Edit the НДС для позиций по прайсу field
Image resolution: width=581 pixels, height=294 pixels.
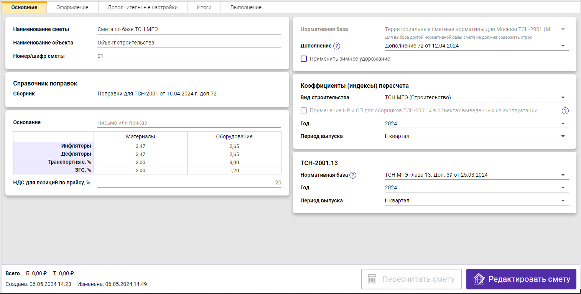tap(189, 183)
